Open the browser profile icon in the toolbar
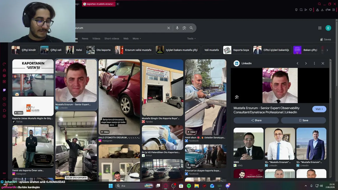 pos(317,10)
